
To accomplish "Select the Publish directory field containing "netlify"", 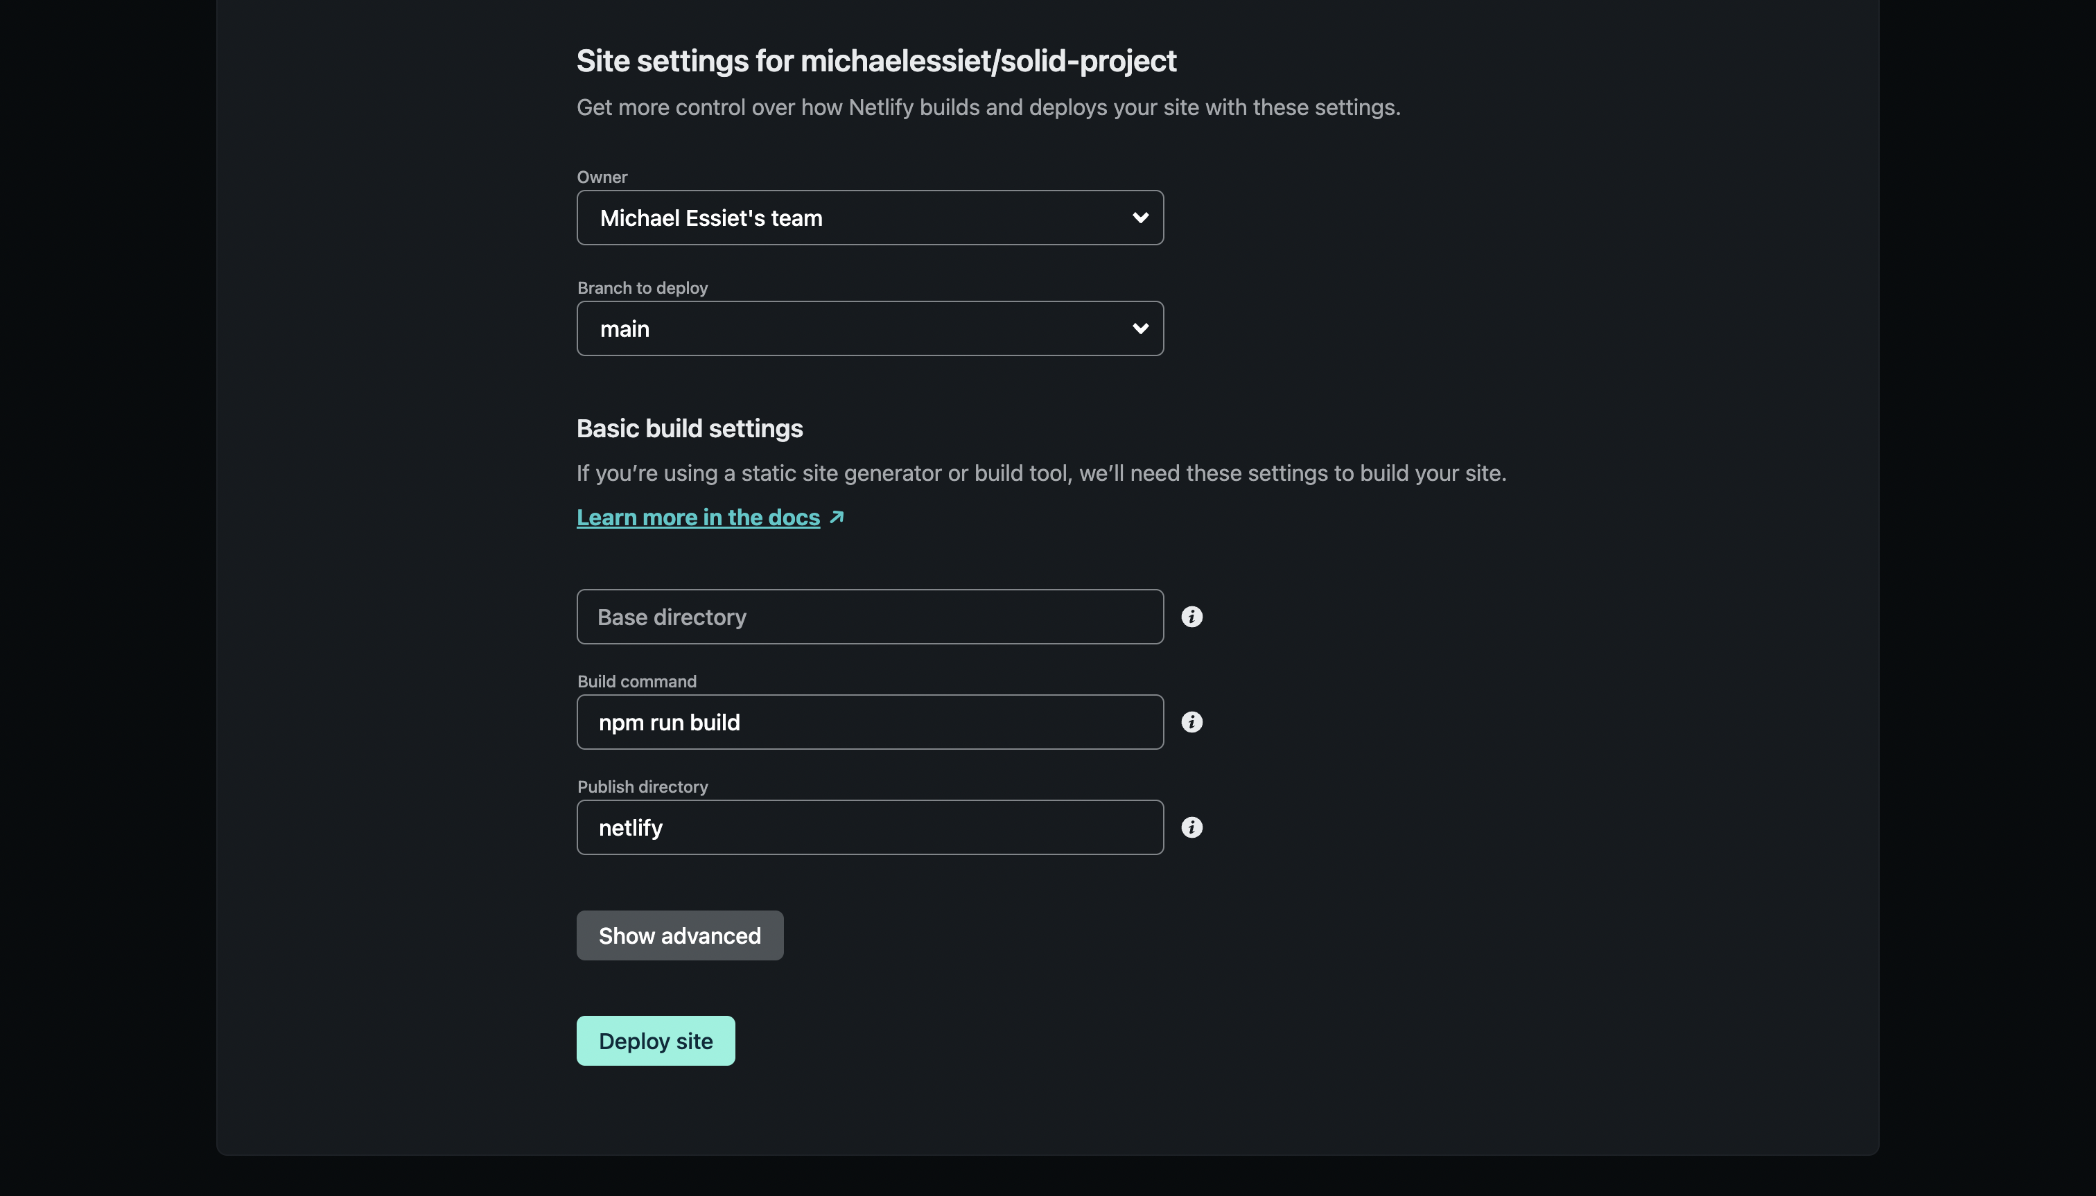I will coord(869,827).
